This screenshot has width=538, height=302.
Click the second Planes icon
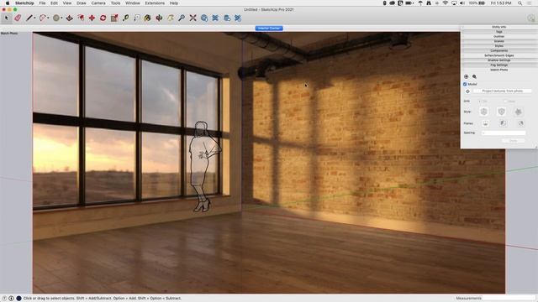(x=503, y=123)
